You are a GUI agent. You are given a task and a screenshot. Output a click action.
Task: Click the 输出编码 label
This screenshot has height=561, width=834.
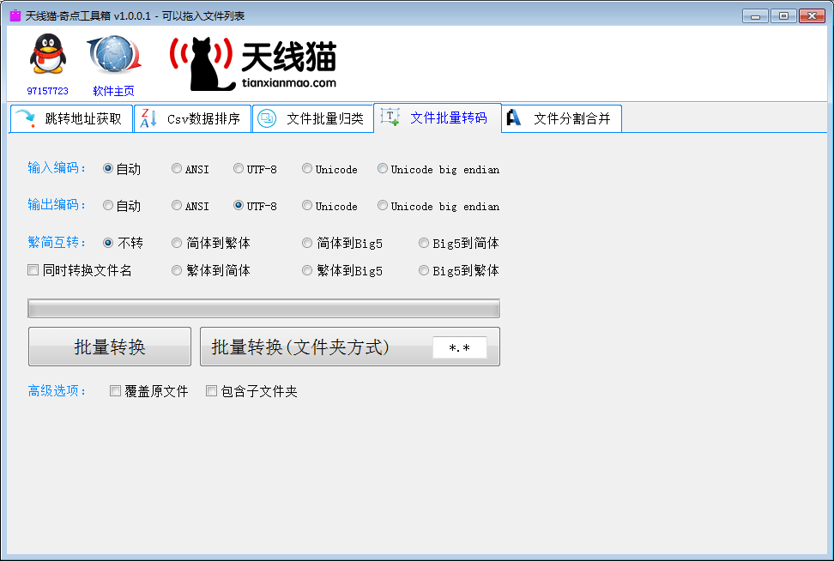click(x=57, y=205)
